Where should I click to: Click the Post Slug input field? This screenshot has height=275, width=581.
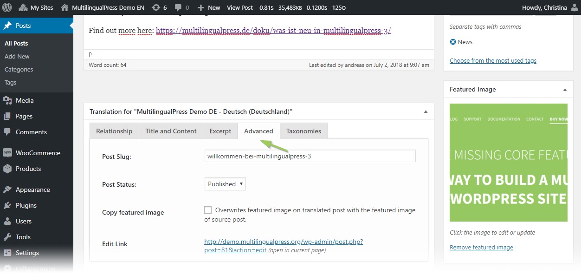[310, 156]
